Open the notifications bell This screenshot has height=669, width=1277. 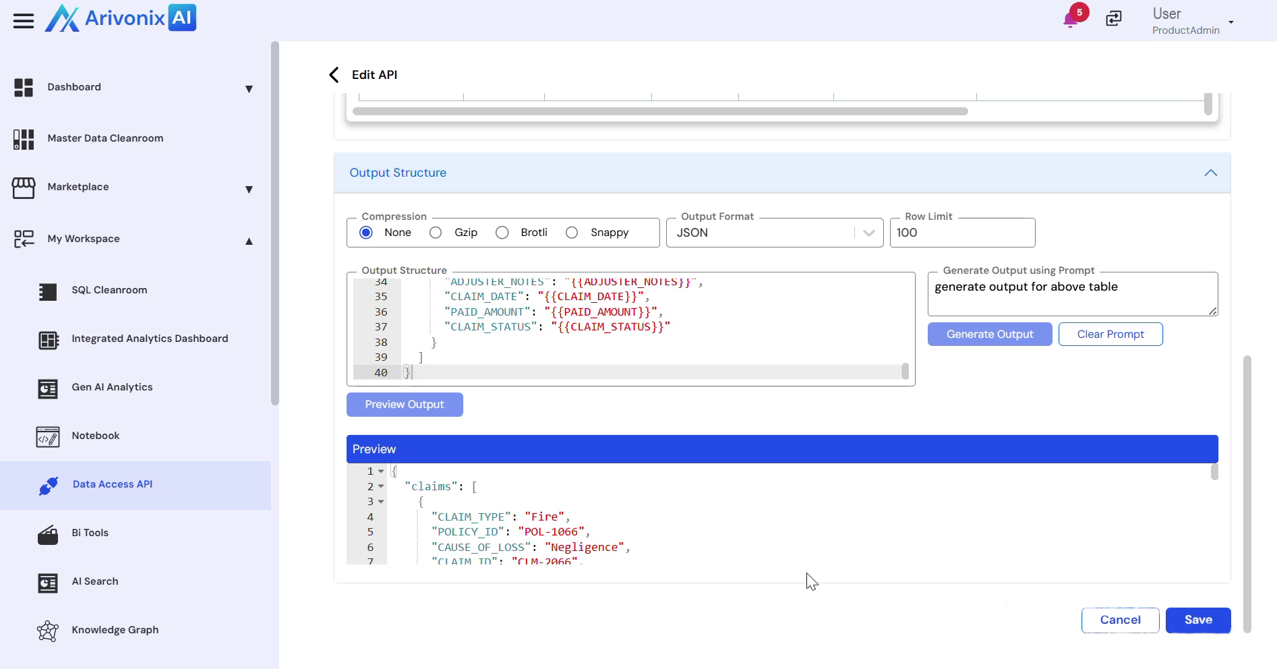pyautogui.click(x=1070, y=20)
